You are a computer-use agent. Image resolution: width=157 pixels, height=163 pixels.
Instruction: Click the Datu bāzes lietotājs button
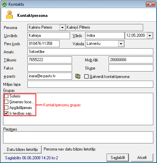coord(22,150)
